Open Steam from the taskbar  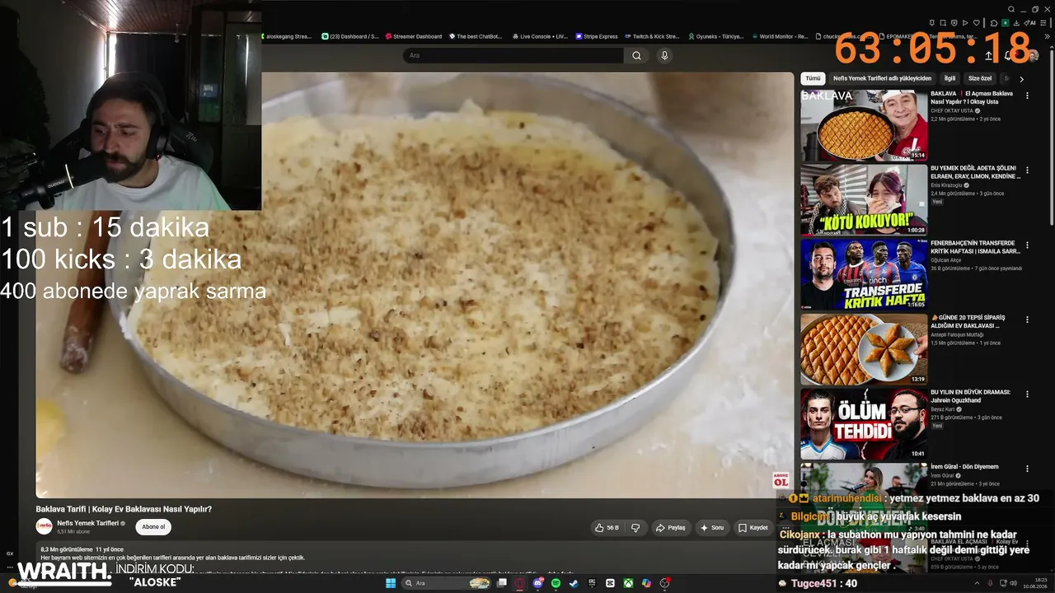coord(574,583)
